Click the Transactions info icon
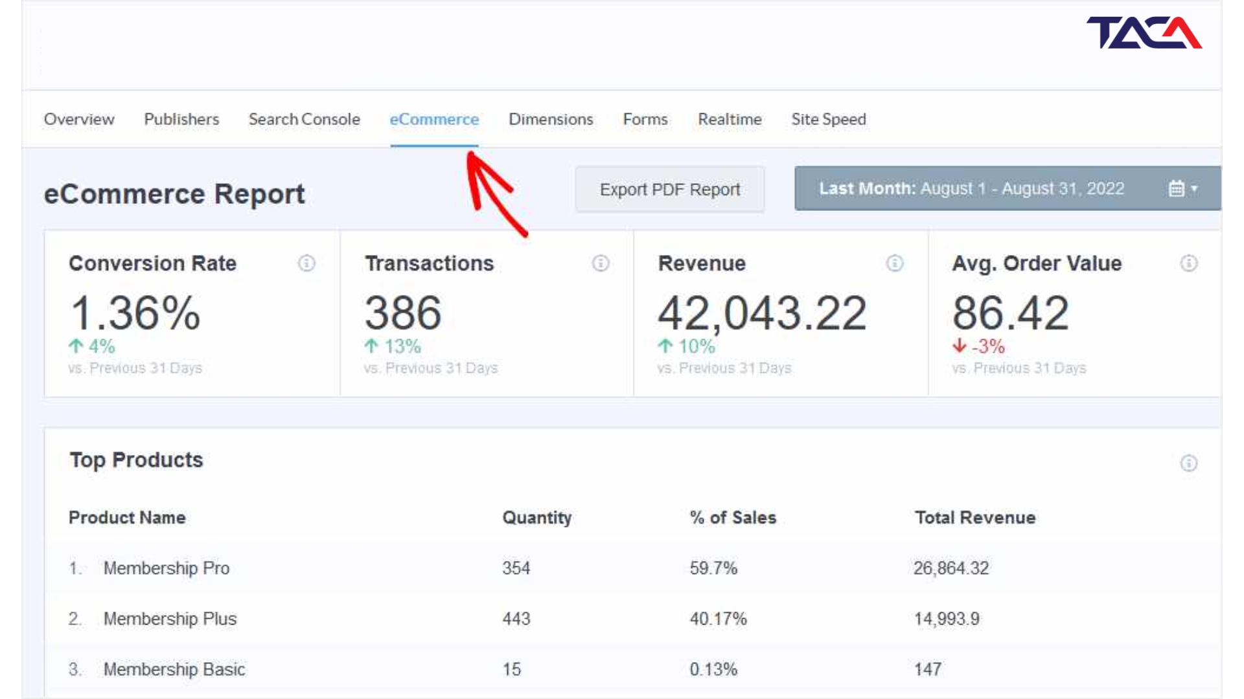Viewport: 1244px width, 699px height. [x=601, y=263]
